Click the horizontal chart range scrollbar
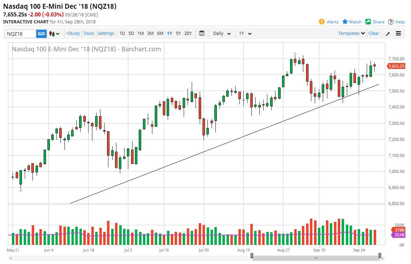The width and height of the screenshot is (411, 264). [x=315, y=258]
